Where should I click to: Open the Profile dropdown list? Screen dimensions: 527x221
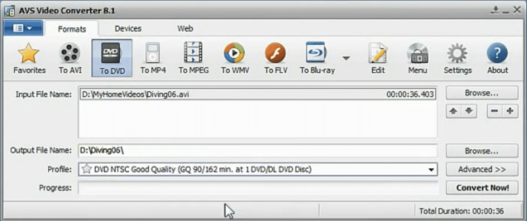pyautogui.click(x=431, y=170)
